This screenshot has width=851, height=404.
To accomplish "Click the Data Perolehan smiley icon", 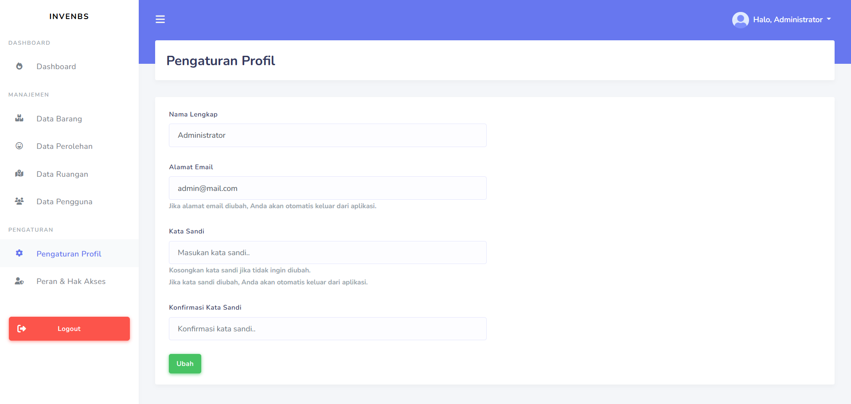I will point(19,146).
